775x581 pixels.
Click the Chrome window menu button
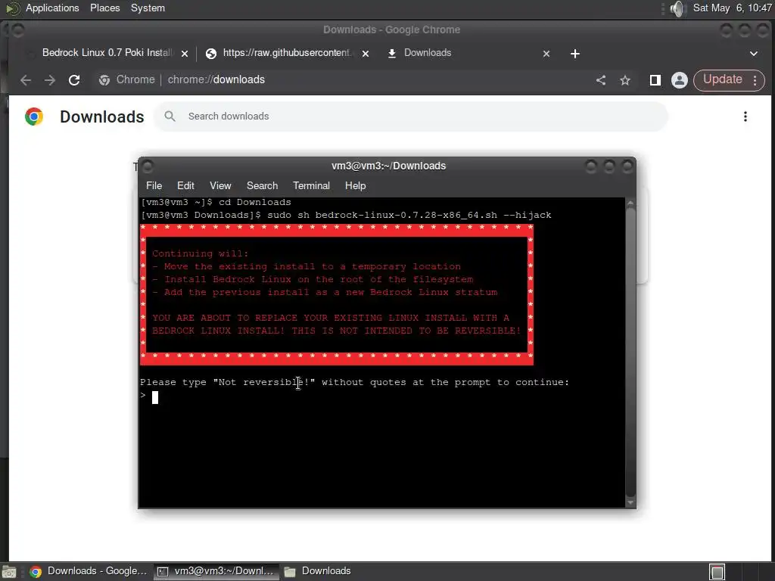pyautogui.click(x=17, y=30)
